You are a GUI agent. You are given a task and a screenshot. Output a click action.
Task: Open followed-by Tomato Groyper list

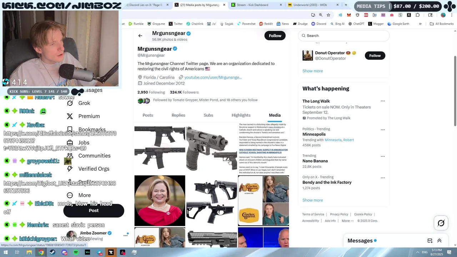(205, 100)
